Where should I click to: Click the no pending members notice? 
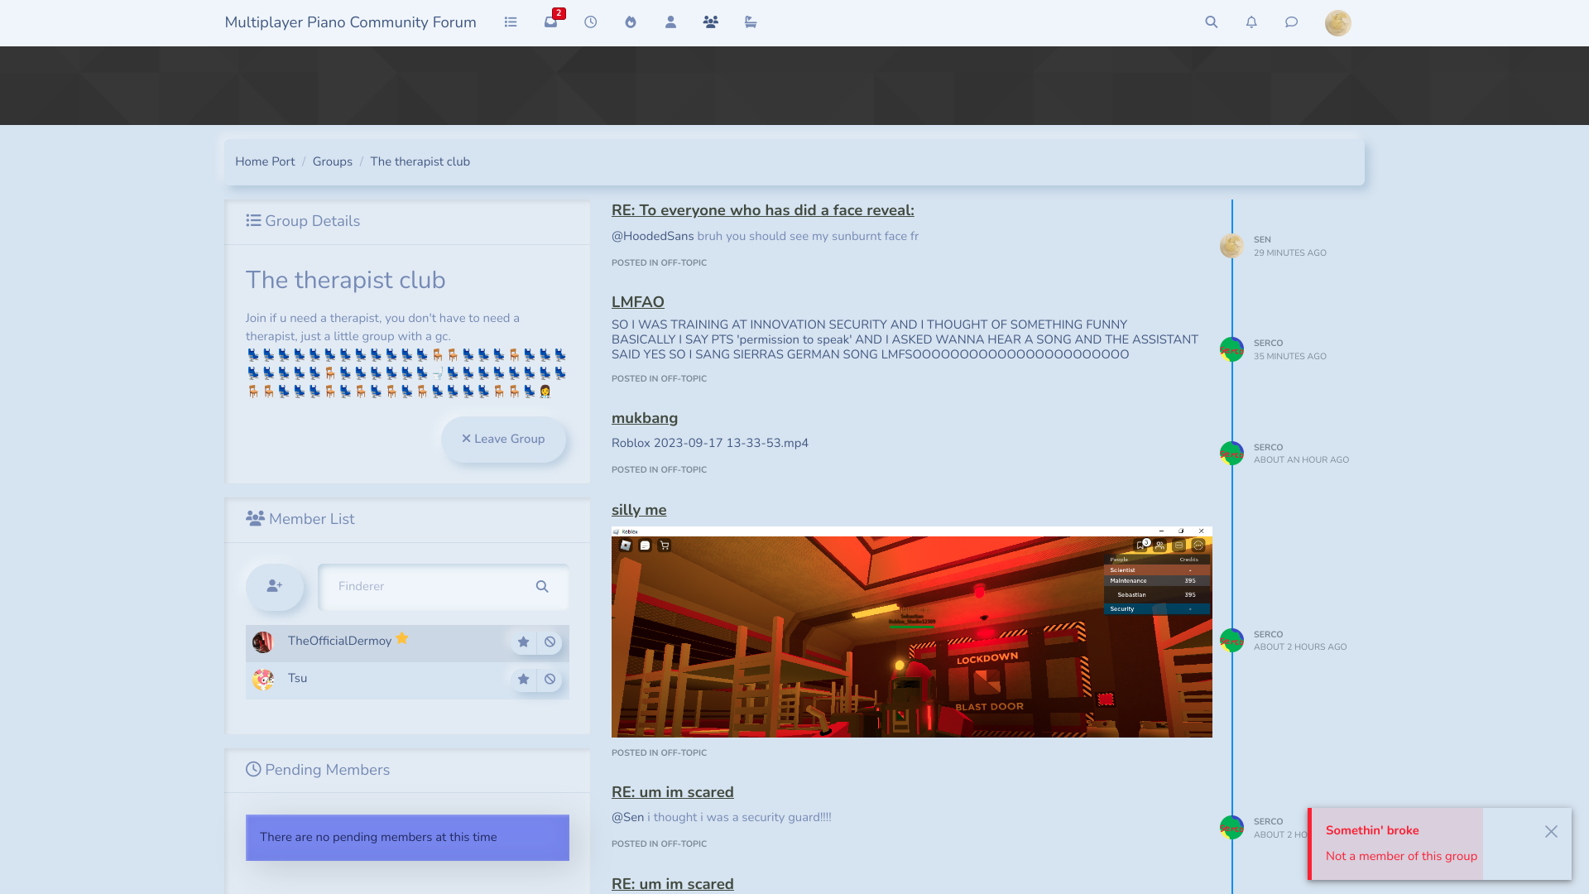(x=407, y=837)
